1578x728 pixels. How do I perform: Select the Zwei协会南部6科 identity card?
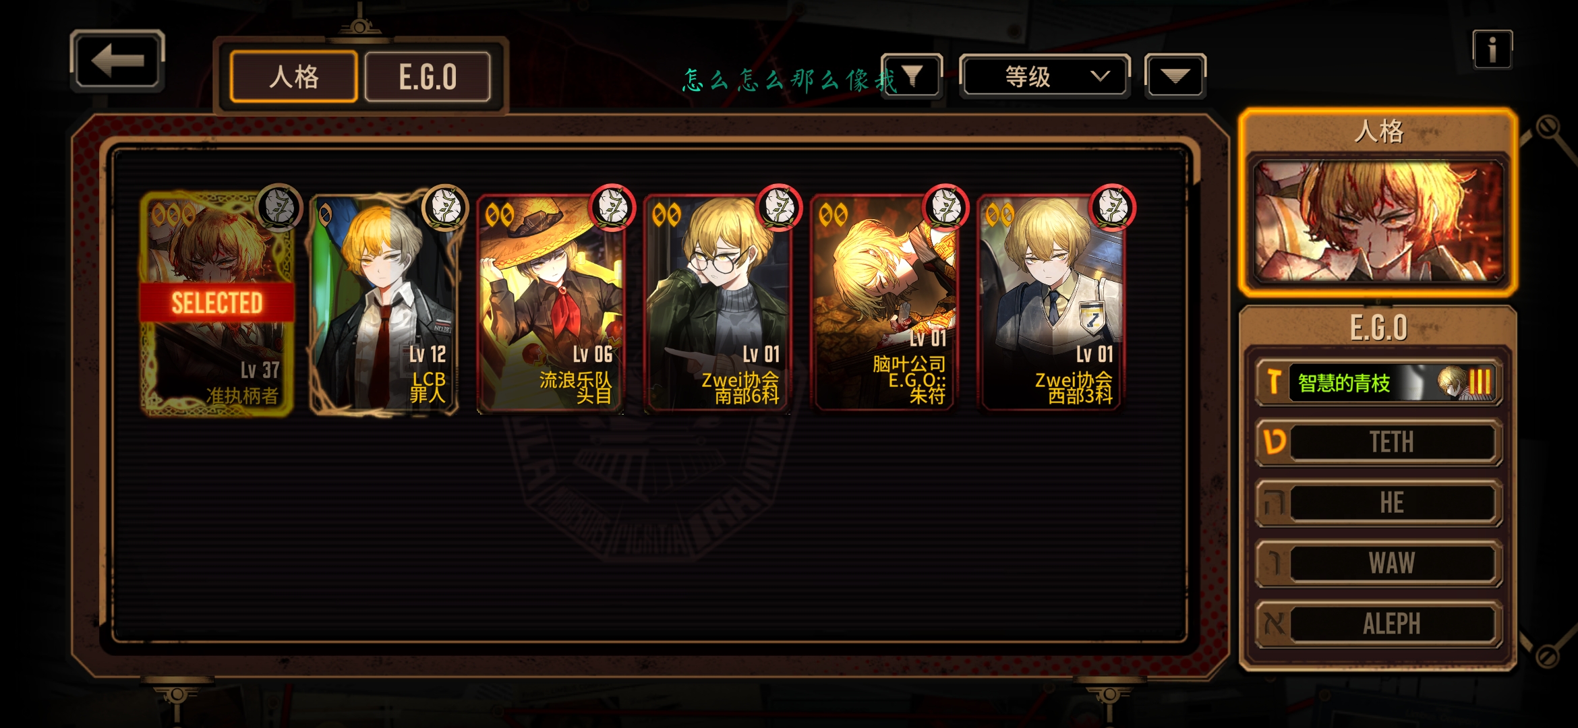(x=718, y=303)
